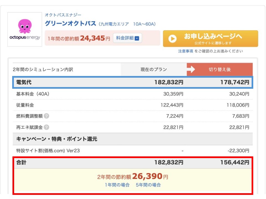Click the 22,821円 value under 切り替え後
The height and width of the screenshot is (199, 266).
pos(239,127)
